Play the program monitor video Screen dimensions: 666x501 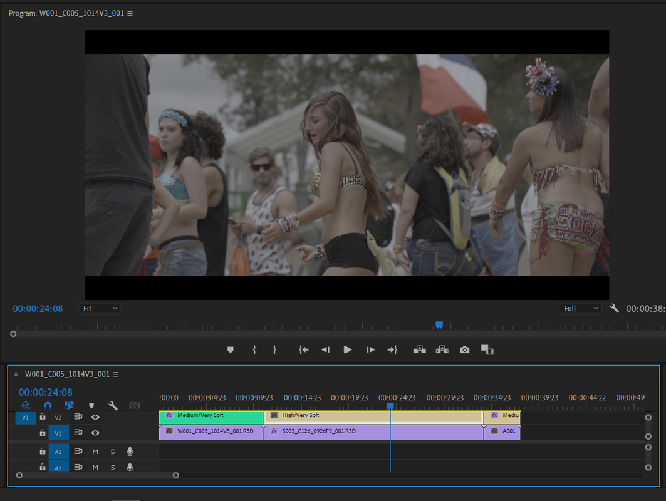348,350
